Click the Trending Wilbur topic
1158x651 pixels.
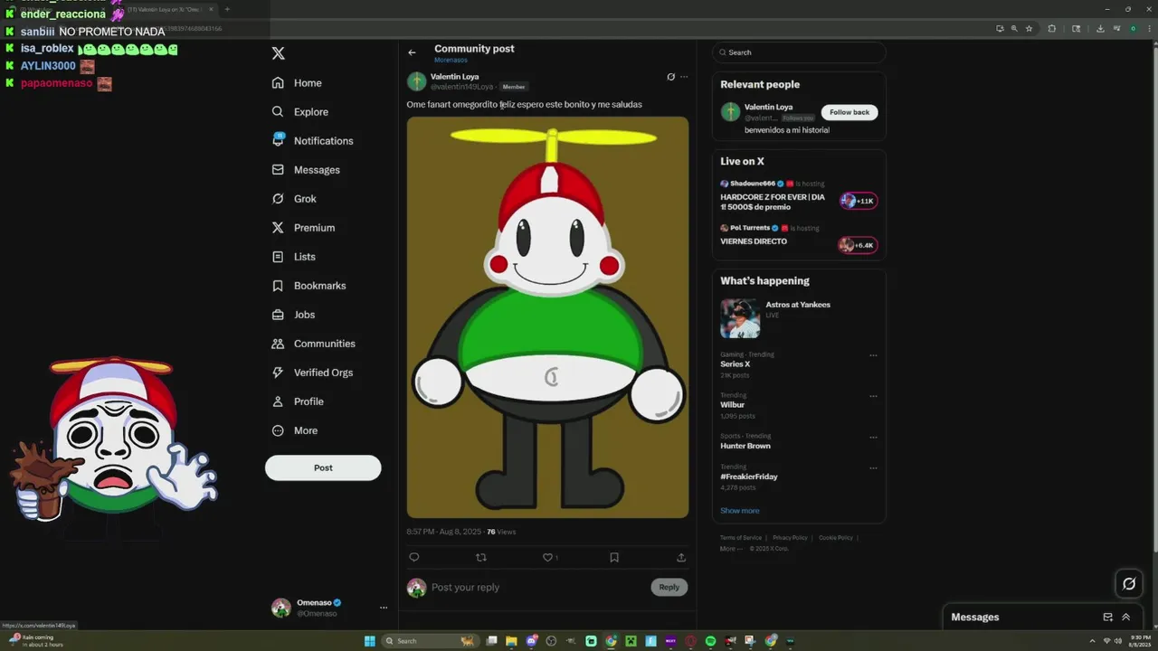(733, 405)
